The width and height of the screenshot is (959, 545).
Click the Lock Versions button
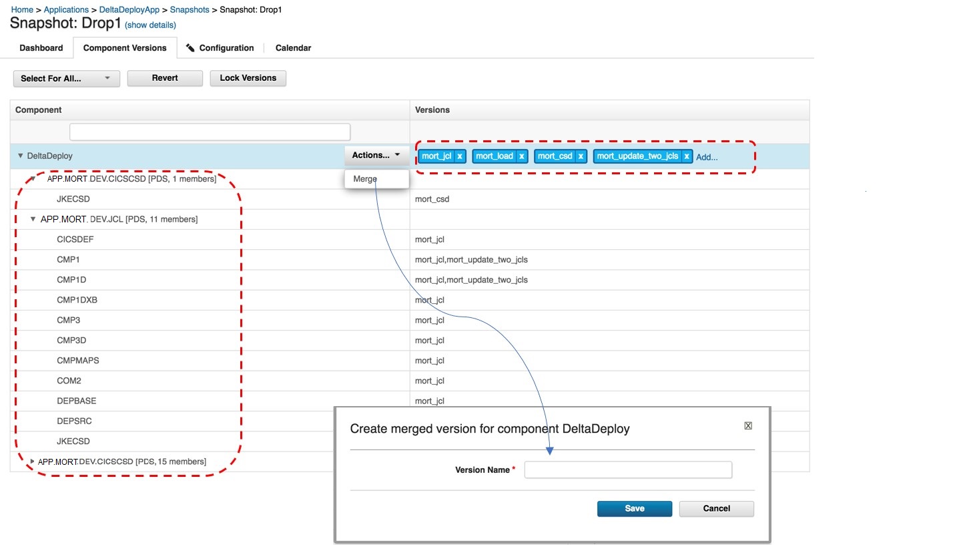pyautogui.click(x=248, y=78)
